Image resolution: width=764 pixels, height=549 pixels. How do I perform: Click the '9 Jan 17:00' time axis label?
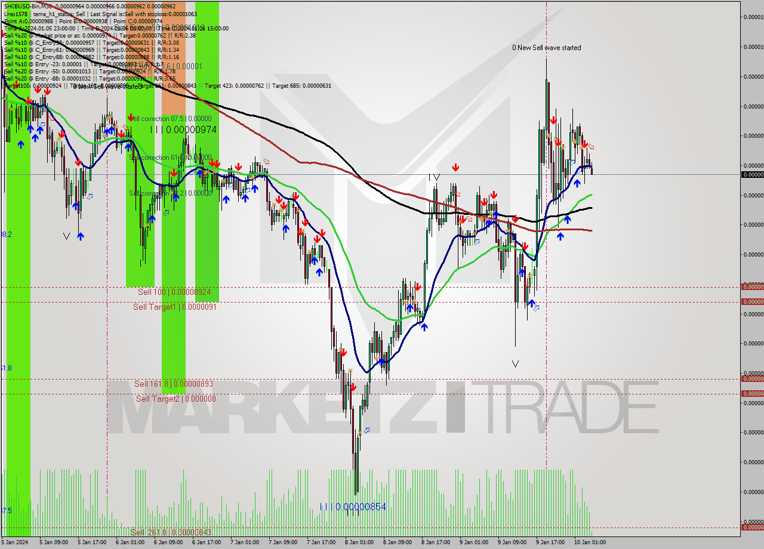[550, 542]
